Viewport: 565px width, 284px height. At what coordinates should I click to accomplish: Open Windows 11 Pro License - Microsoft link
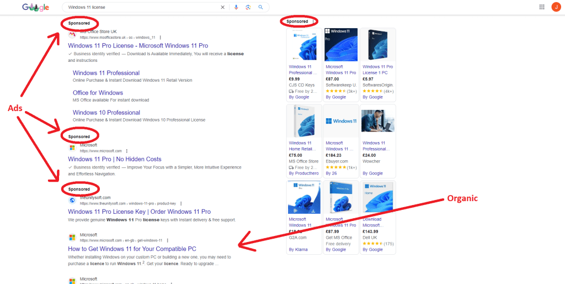[138, 46]
